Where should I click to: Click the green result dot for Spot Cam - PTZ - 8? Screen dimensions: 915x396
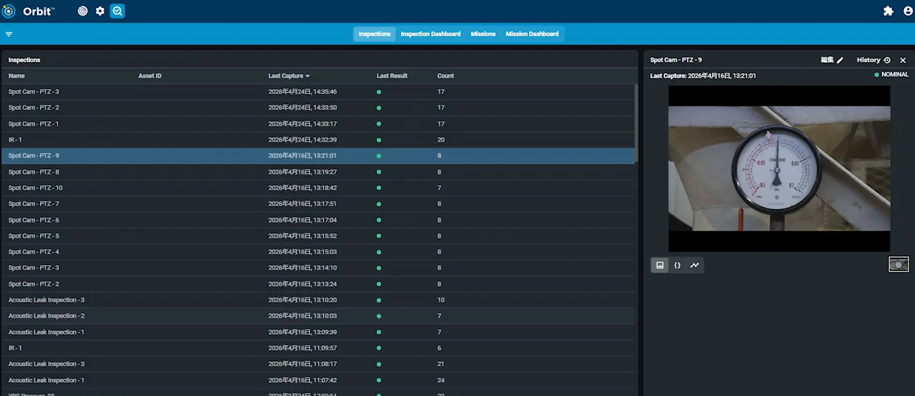(379, 172)
